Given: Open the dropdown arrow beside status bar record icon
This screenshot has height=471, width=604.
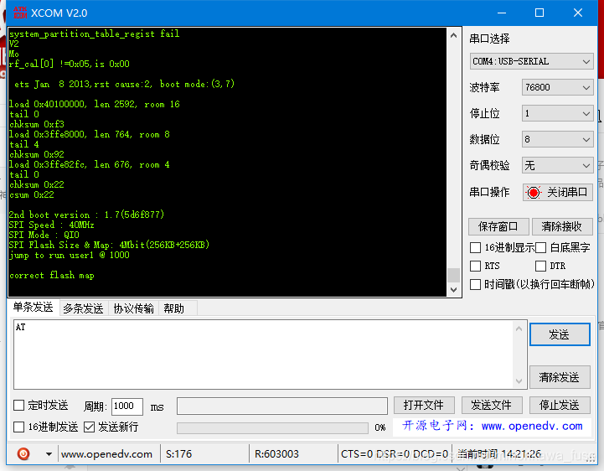Looking at the screenshot, I should tap(49, 454).
